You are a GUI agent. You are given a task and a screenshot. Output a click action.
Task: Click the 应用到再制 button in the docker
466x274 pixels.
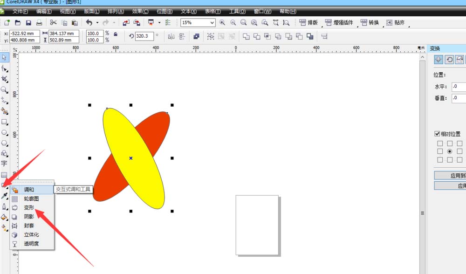(x=450, y=176)
